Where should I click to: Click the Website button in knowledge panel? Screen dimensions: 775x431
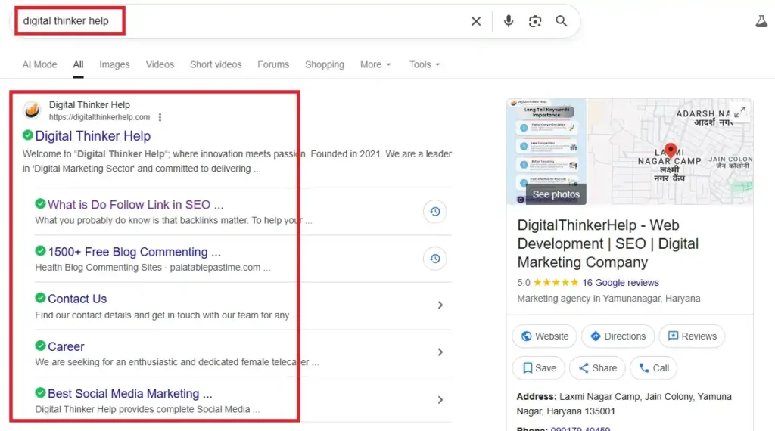click(x=544, y=336)
